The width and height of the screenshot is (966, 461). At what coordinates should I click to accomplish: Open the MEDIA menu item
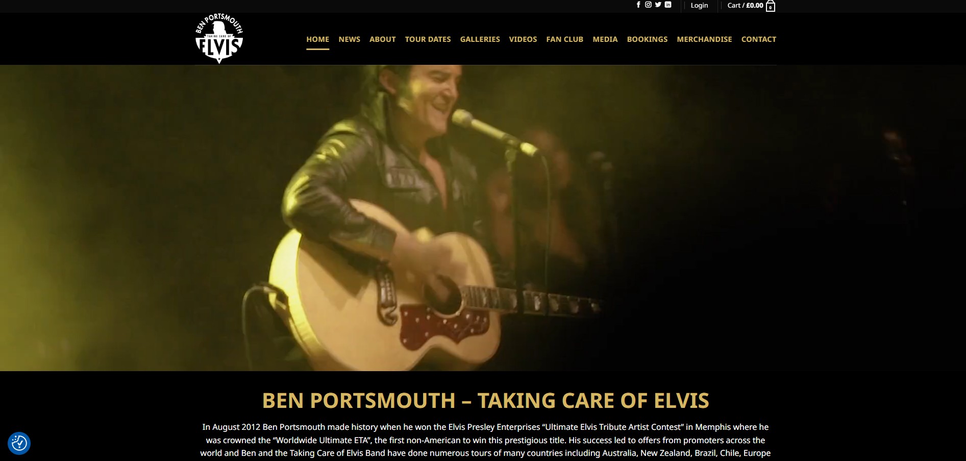[605, 39]
